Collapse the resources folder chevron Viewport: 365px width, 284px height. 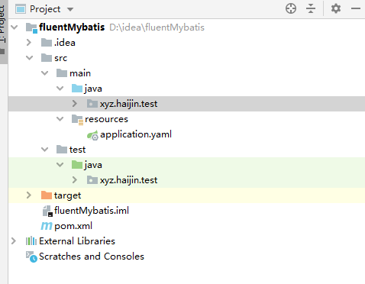click(x=60, y=119)
